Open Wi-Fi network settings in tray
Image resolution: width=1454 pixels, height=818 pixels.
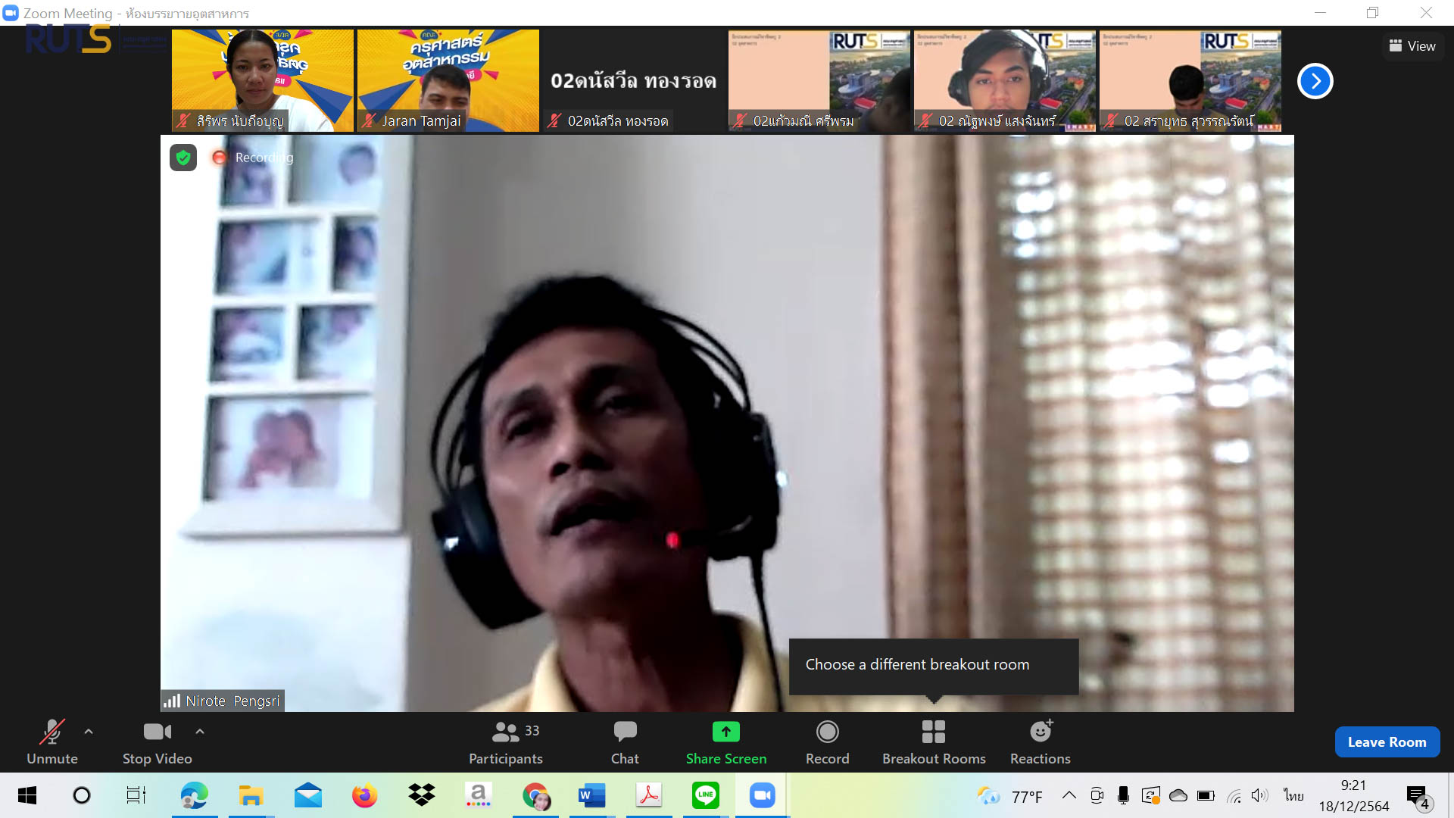1234,795
